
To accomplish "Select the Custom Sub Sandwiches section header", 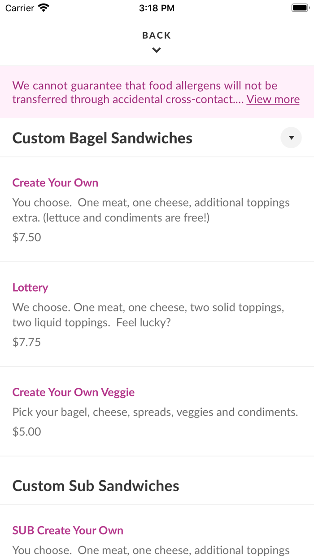I will click(96, 485).
